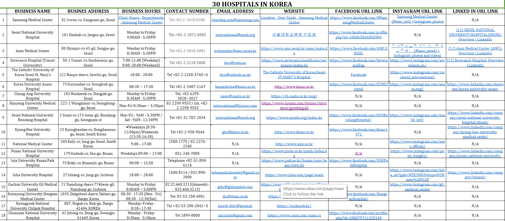Viewport: 505px width, 221px height.
Task: Open the kumedicine@kumc.or.kr email link
Action: (x=235, y=87)
